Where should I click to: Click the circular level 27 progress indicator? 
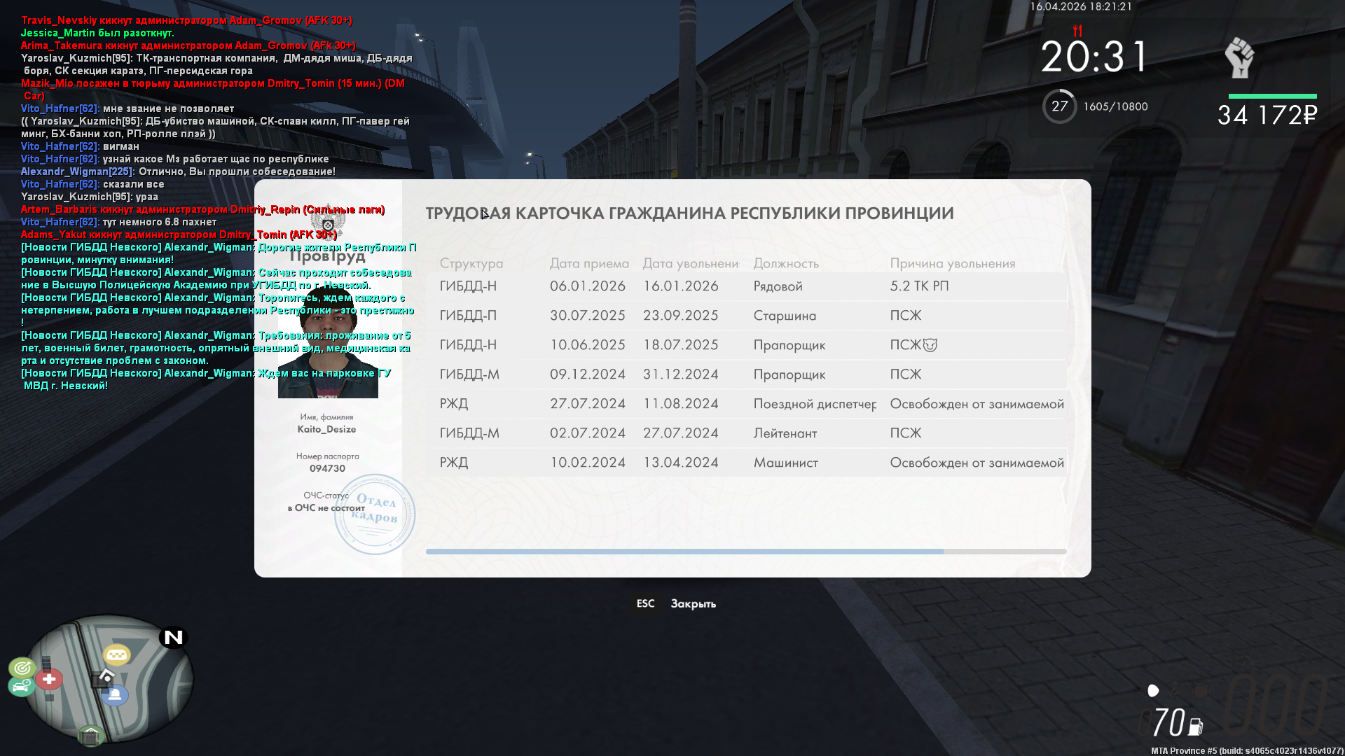tap(1059, 106)
